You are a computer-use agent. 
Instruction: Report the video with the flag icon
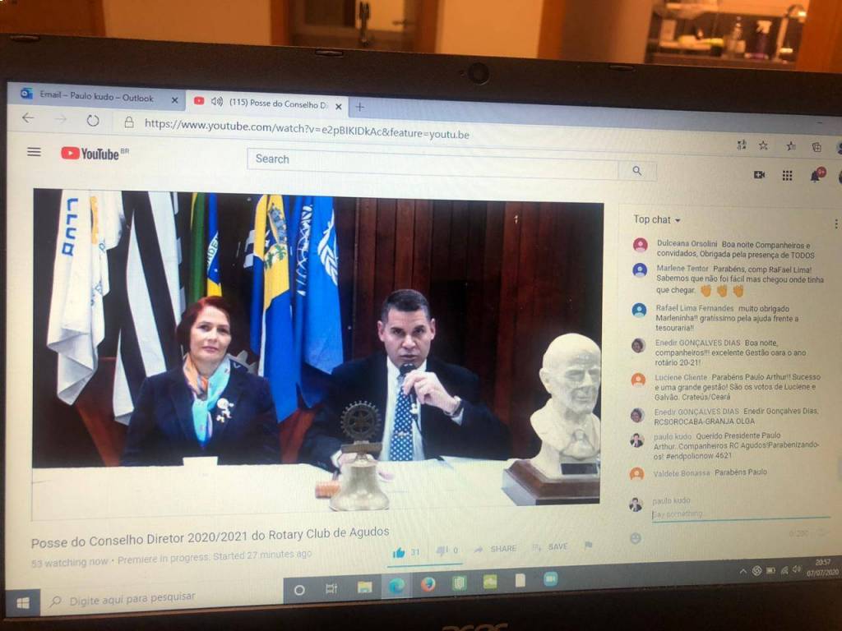[588, 546]
